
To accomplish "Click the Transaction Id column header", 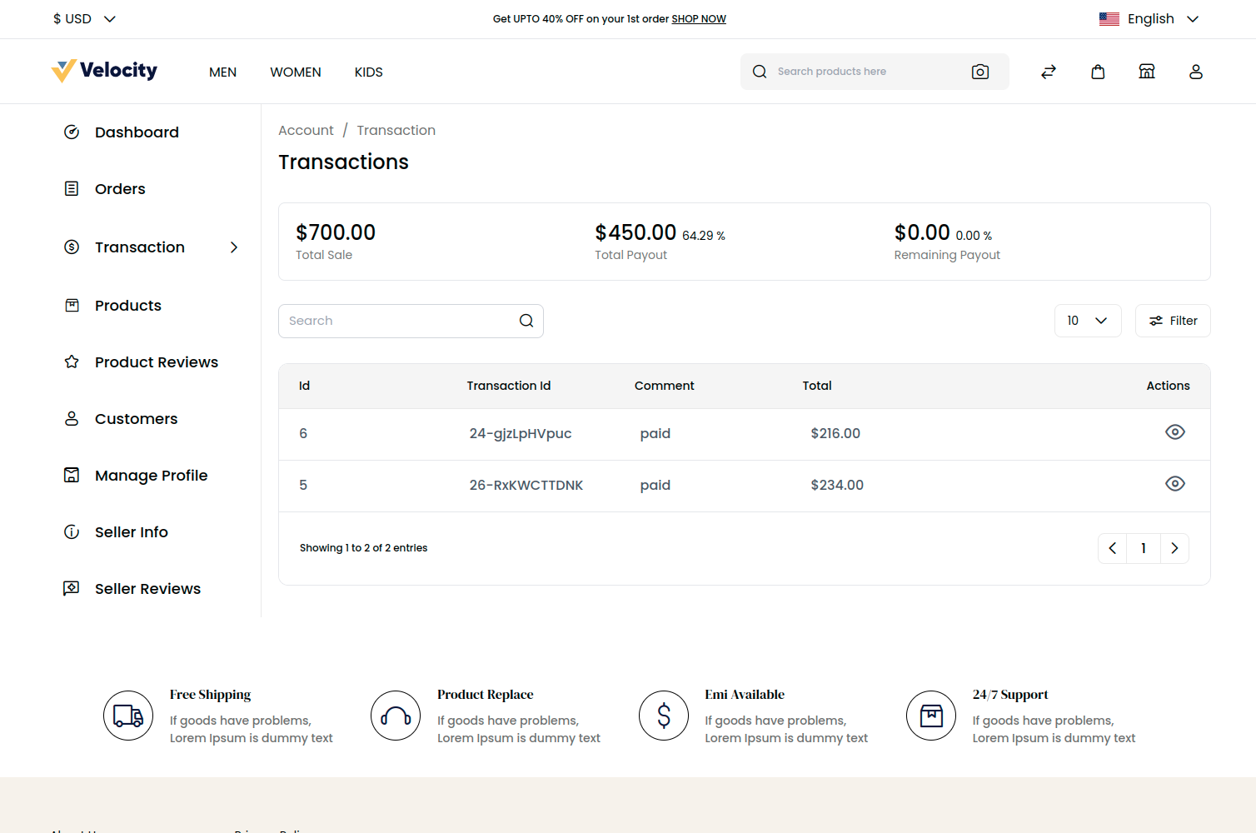I will (x=509, y=386).
